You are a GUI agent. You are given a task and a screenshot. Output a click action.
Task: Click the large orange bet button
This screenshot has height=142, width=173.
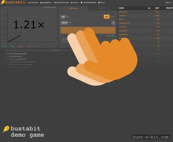point(88,30)
